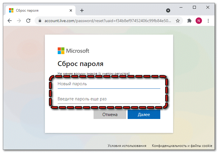218x153 pixels.
Task: Open "Конфиденциальность и файлы cookie" link
Action: click(182, 146)
